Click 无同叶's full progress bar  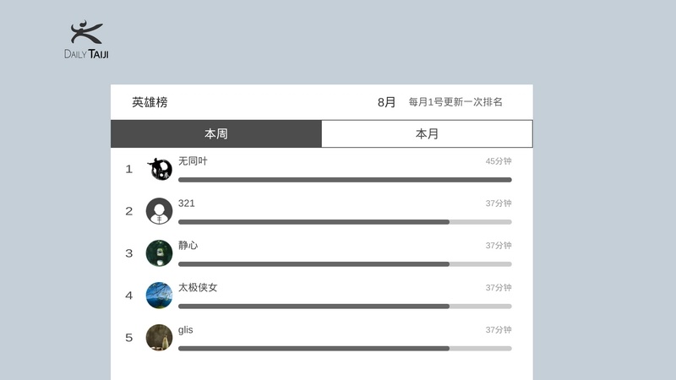tap(345, 180)
